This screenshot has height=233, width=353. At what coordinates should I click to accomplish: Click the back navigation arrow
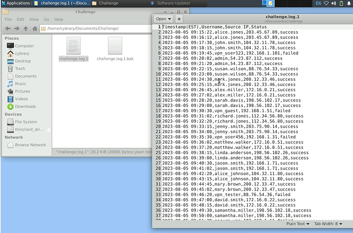7,28
